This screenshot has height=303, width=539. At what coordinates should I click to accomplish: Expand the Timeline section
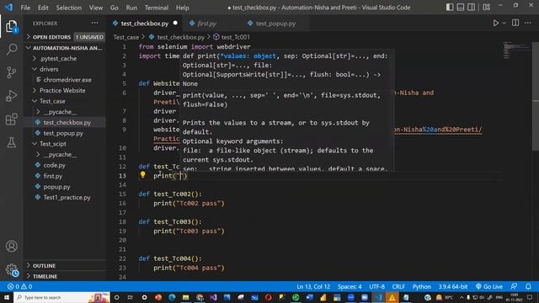click(x=65, y=276)
